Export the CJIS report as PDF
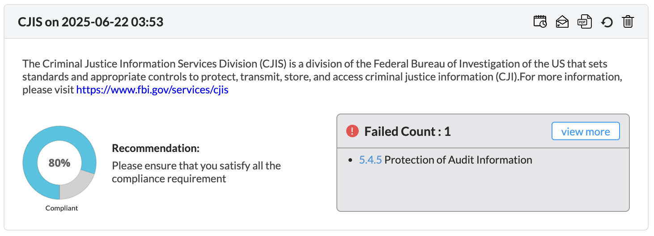Screen dimensions: 654x236 (x=584, y=21)
